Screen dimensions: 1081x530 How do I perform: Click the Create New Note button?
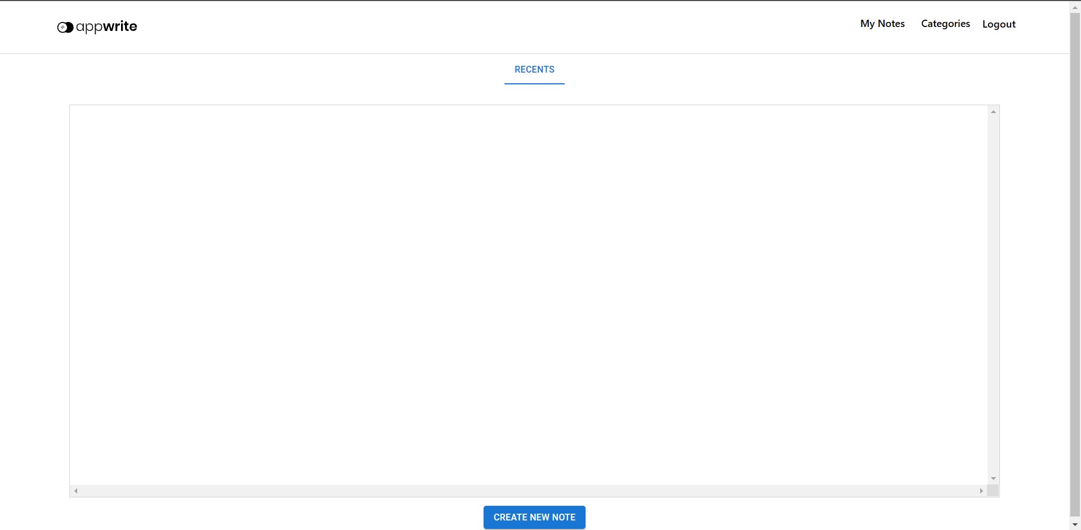point(534,517)
